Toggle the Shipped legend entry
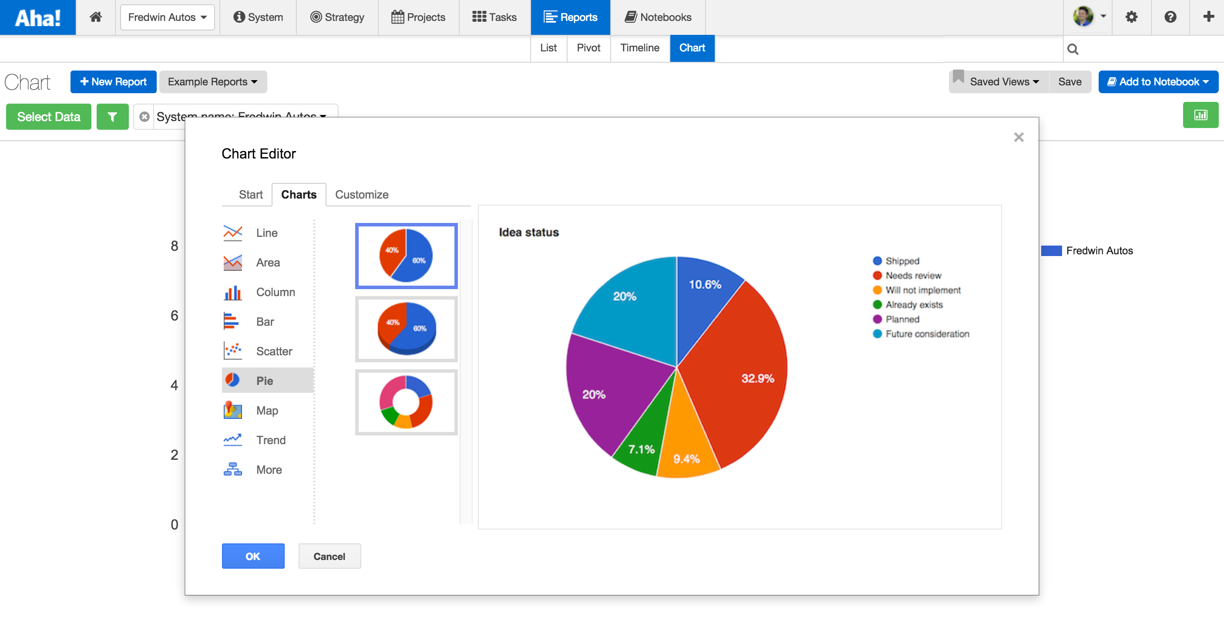This screenshot has height=634, width=1224. (901, 261)
